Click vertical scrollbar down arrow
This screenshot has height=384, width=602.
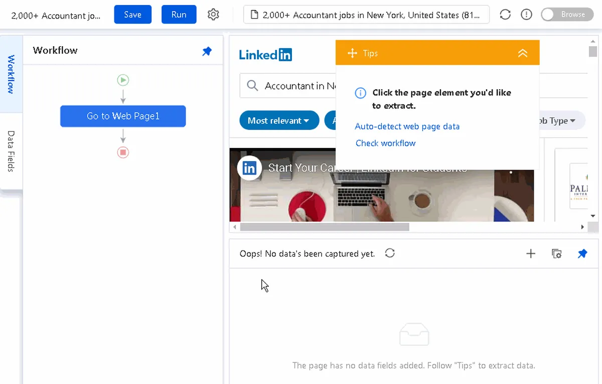click(592, 216)
